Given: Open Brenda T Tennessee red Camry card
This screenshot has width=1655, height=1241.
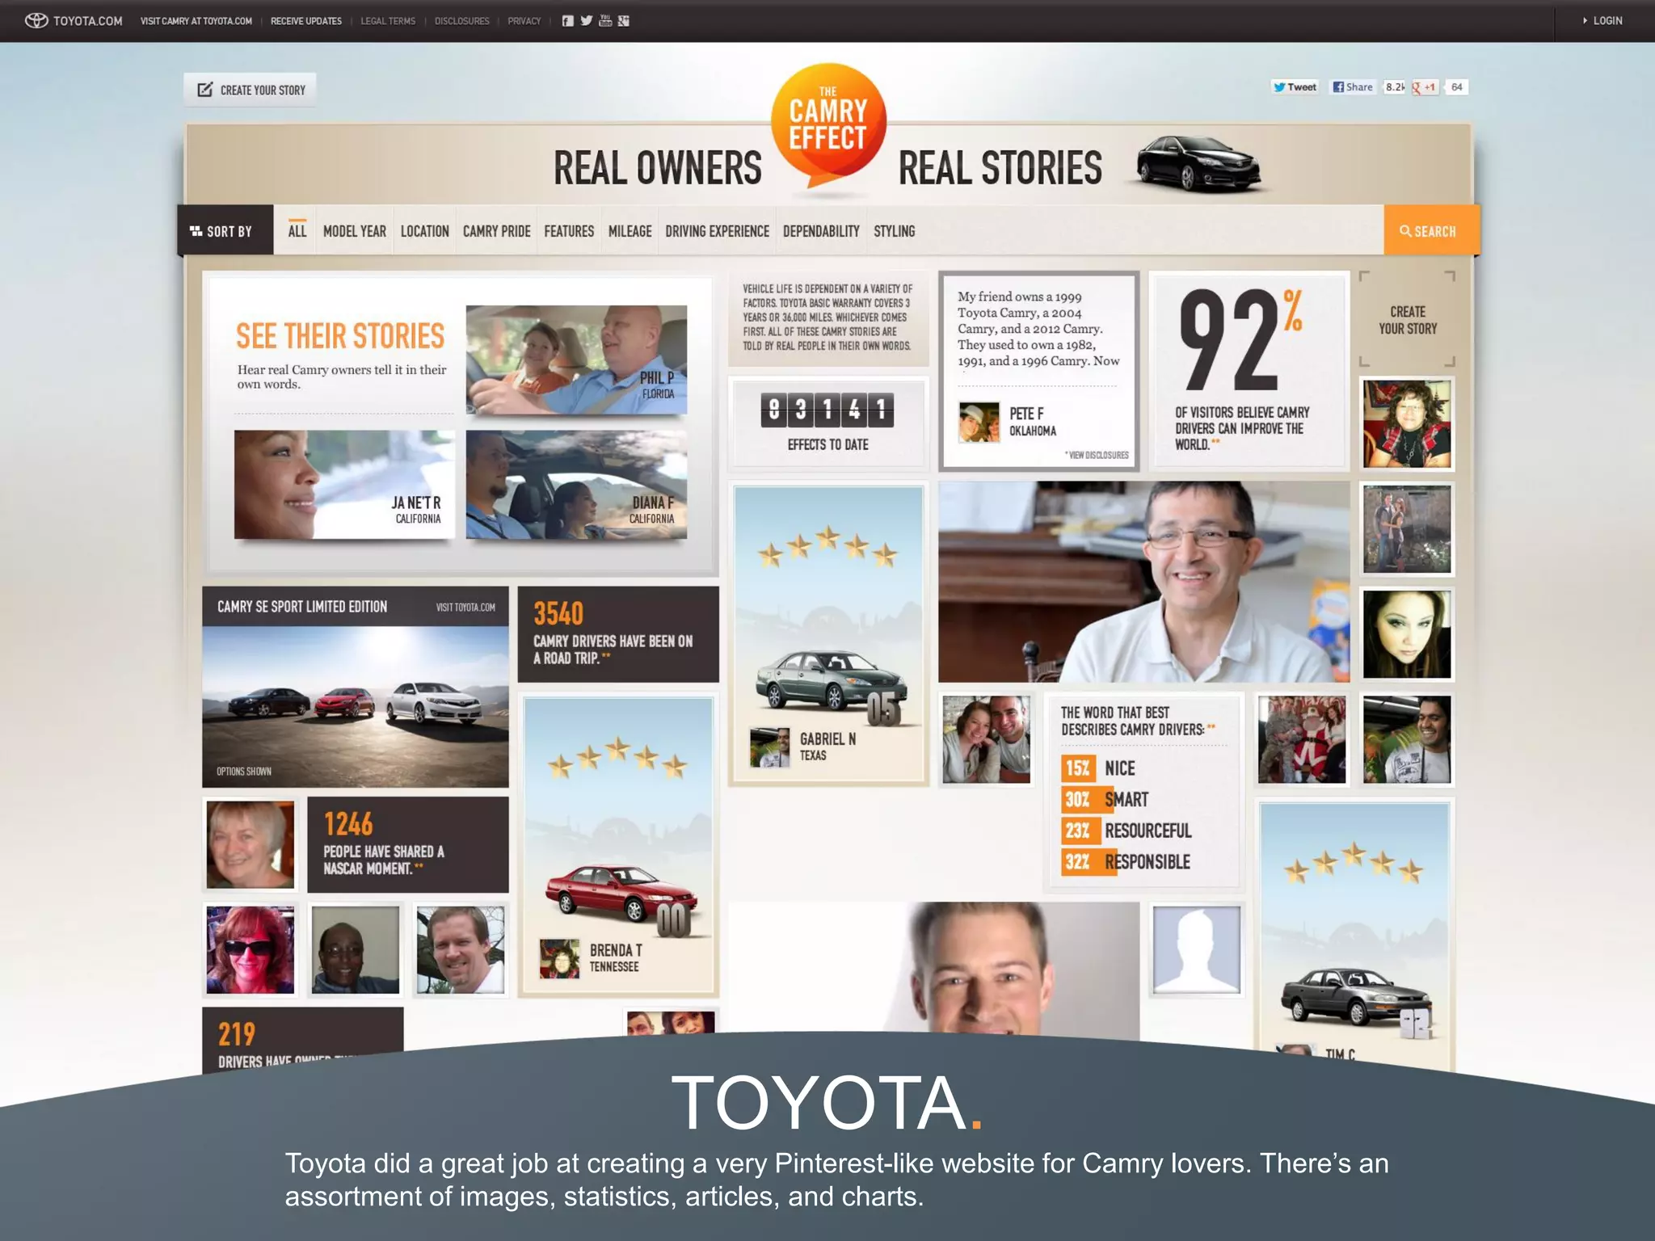Looking at the screenshot, I should click(x=618, y=845).
